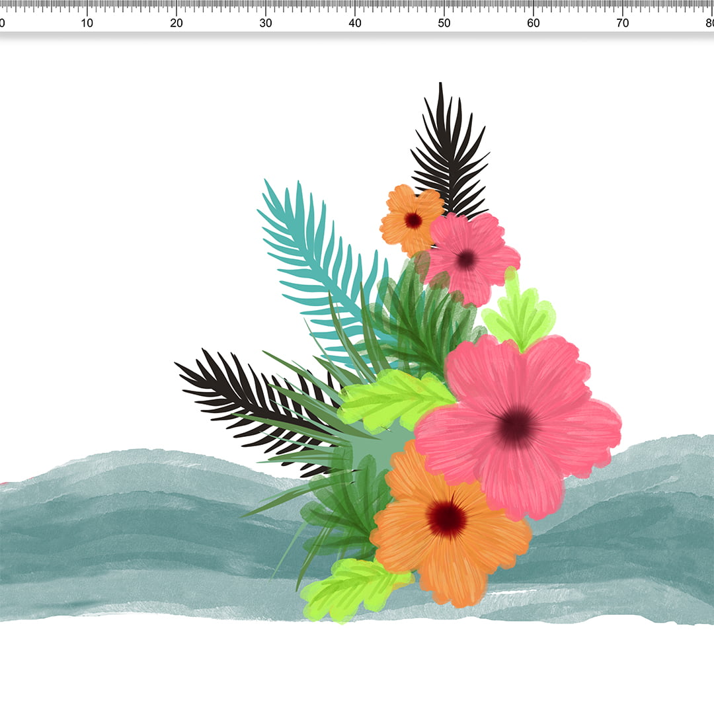Image resolution: width=714 pixels, height=714 pixels.
Task: Click the small pink flower's center
Action: tap(466, 259)
